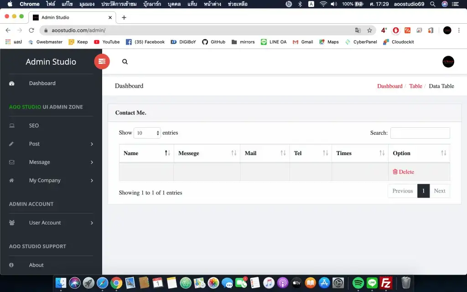The width and height of the screenshot is (467, 292).
Task: Click the translate icon in the address bar
Action: click(358, 31)
